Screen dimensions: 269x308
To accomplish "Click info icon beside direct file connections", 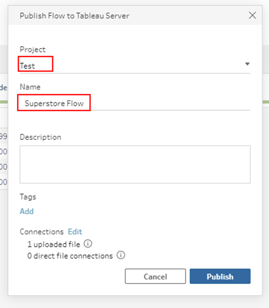I will pos(121,256).
